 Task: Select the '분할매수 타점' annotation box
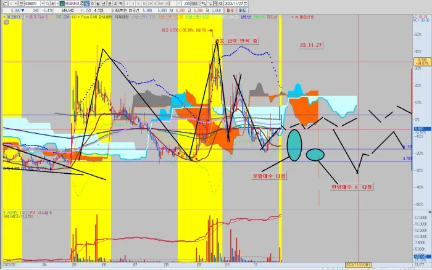269,176
